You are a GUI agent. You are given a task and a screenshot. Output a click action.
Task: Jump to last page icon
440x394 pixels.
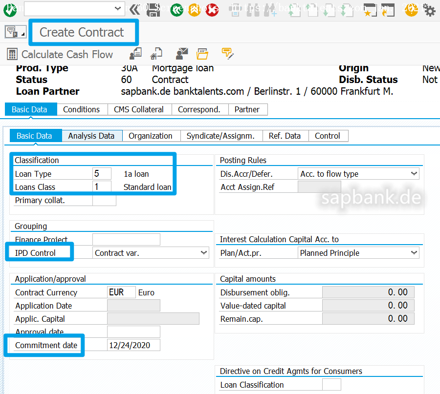click(x=347, y=10)
